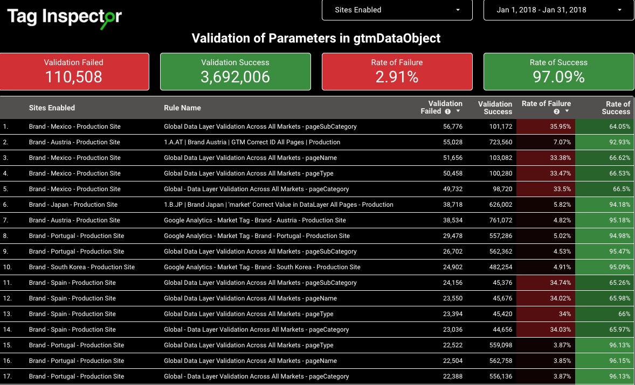Click the 34% failure rate cell
The height and width of the screenshot is (385, 635).
pyautogui.click(x=546, y=314)
